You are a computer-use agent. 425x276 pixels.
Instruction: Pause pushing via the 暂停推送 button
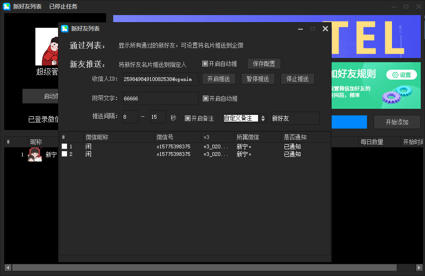(258, 79)
